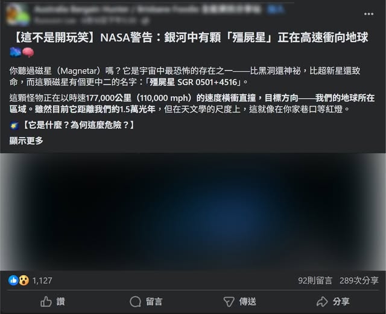Open the 92則留言 comments count

pyautogui.click(x=315, y=280)
